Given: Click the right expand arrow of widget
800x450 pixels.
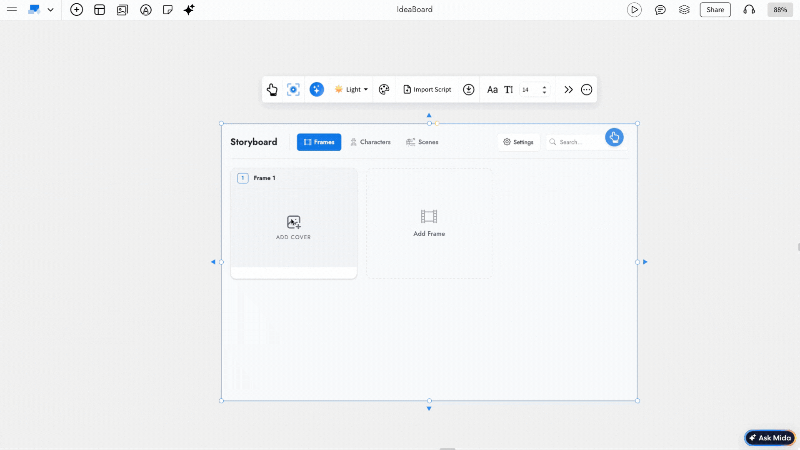Looking at the screenshot, I should tap(645, 262).
